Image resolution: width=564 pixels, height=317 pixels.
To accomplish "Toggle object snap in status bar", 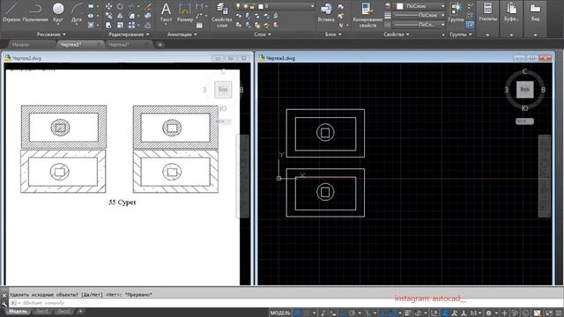I will pyautogui.click(x=392, y=313).
